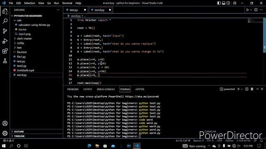266x149 pixels.
Task: Toggle secondary side bar layout icon
Action: pyautogui.click(x=228, y=3)
